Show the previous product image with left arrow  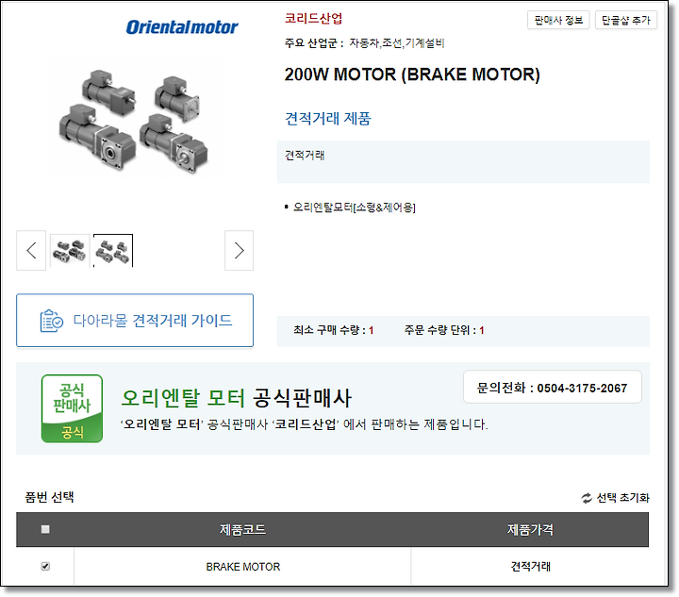(x=31, y=250)
